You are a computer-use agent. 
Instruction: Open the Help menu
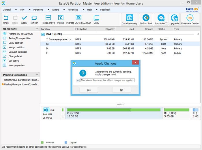pos(89,10)
